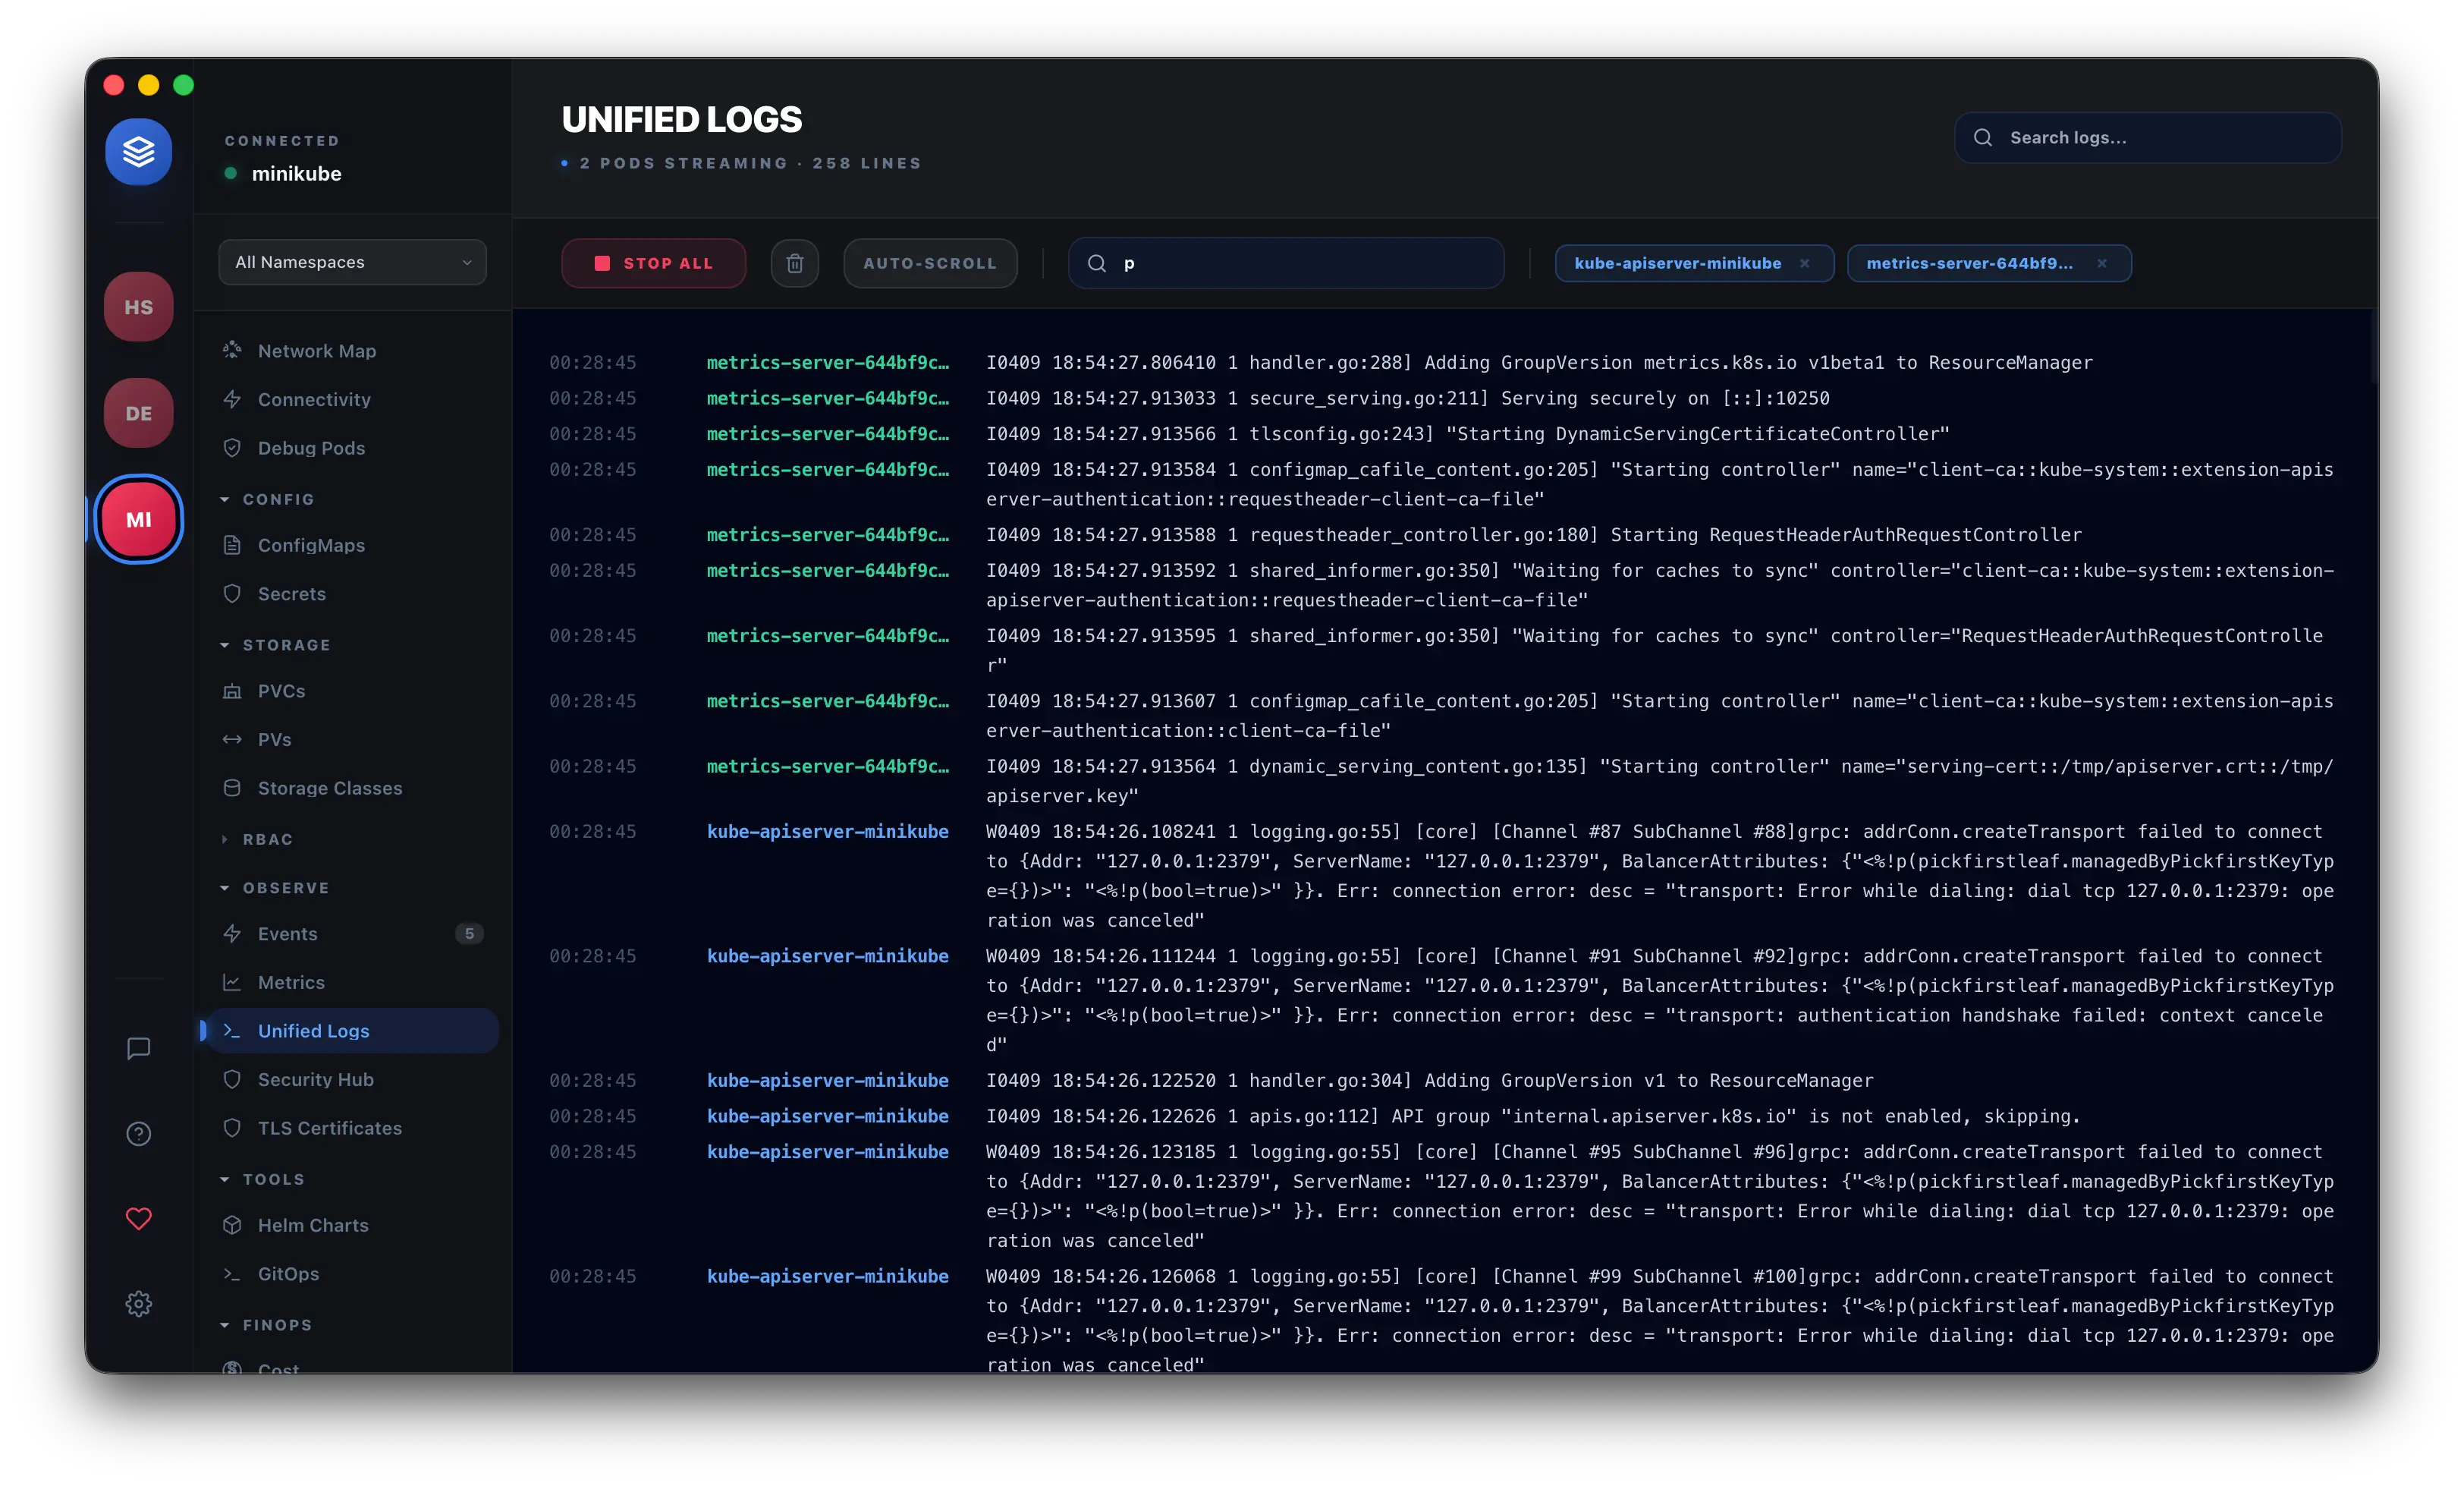Open the settings gear icon
This screenshot has height=1486, width=2464.
[139, 1303]
